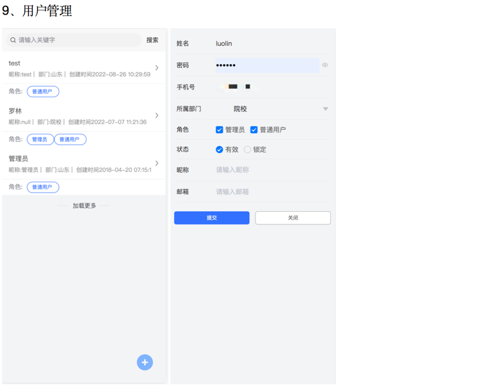Image resolution: width=500 pixels, height=387 pixels.
Task: Click the 昵称 nickname input field
Action: pos(269,170)
